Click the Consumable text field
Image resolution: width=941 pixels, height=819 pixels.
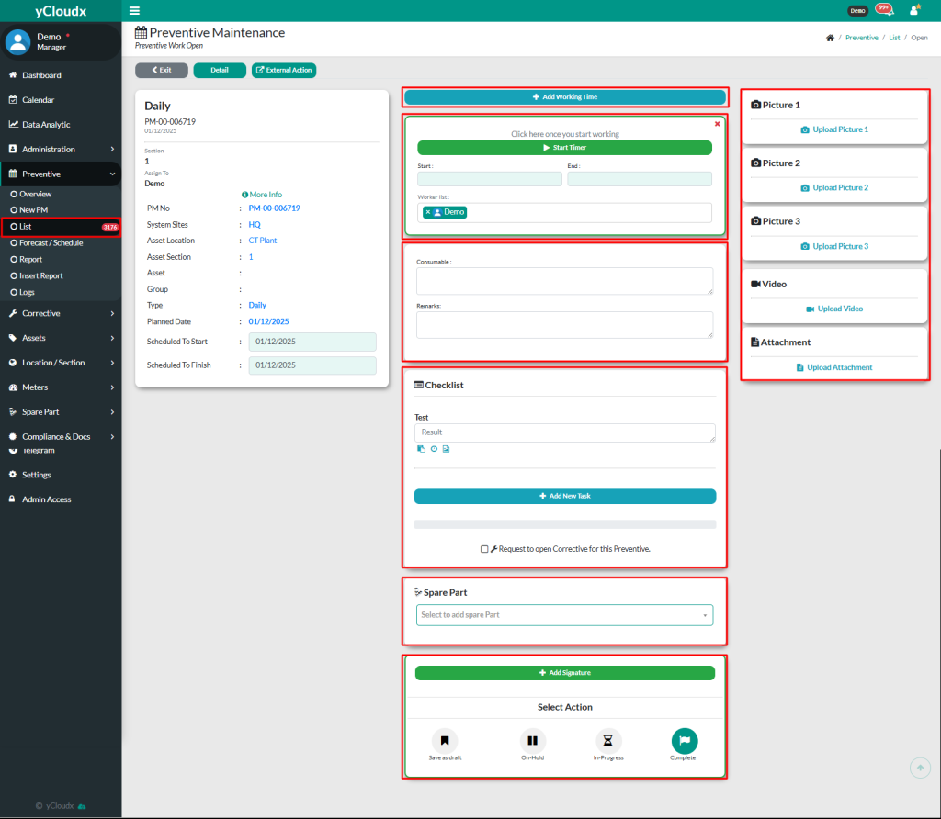pyautogui.click(x=564, y=281)
